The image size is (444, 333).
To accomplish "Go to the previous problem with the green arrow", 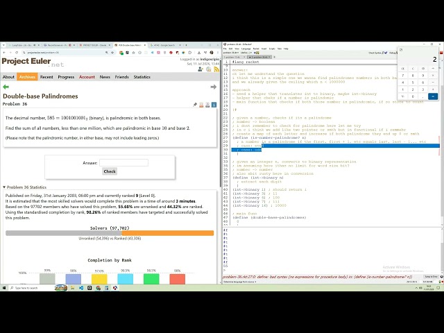I will (x=6, y=87).
